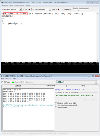Click Clear monitor in SoundModem menu bar
The height and width of the screenshot is (136, 100).
click(x=19, y=5)
